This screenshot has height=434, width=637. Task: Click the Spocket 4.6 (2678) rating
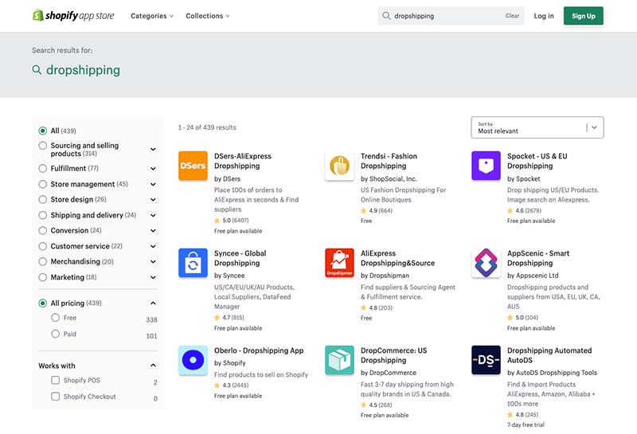click(x=524, y=210)
